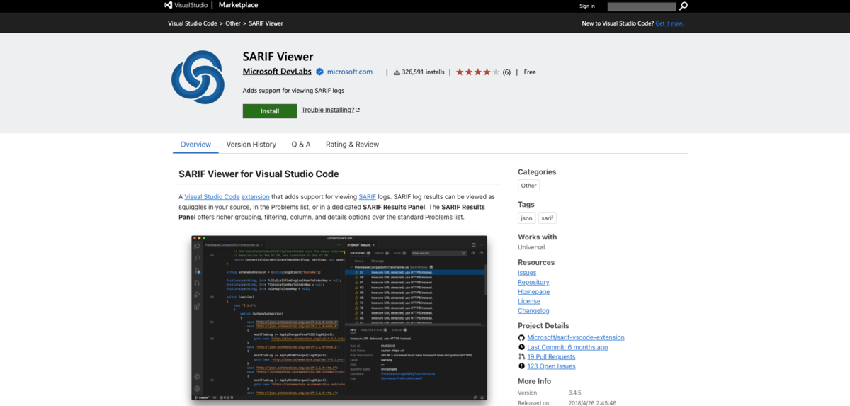The width and height of the screenshot is (850, 406).
Task: Click the GitHub icon beside Microsoft/sarif-vscode-extension
Action: point(521,338)
